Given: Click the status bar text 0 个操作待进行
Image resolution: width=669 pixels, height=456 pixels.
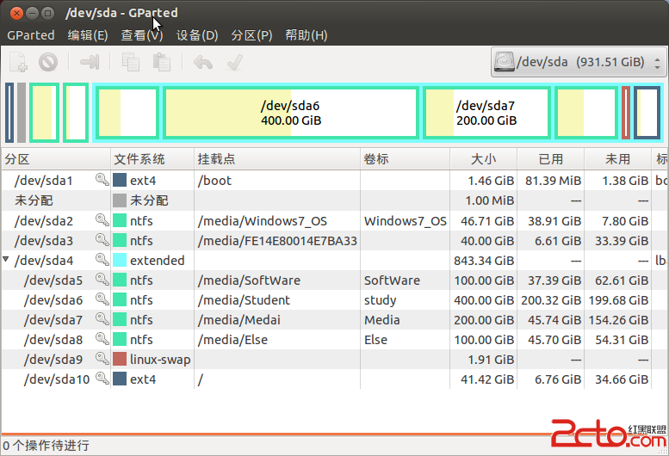Looking at the screenshot, I should tap(46, 446).
